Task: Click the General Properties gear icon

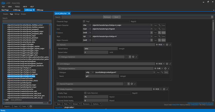Action: [132, 84]
